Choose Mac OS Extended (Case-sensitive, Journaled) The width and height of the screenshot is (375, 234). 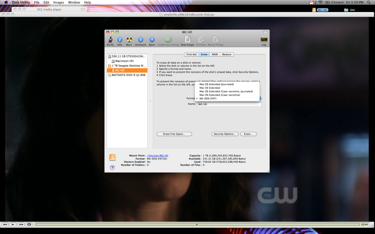226,91
